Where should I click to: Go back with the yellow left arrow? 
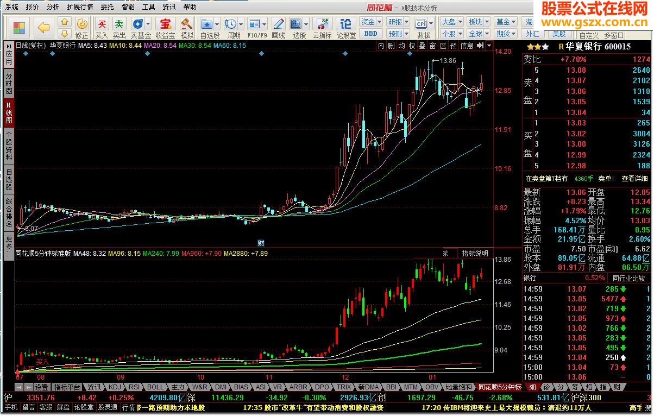pos(44,28)
